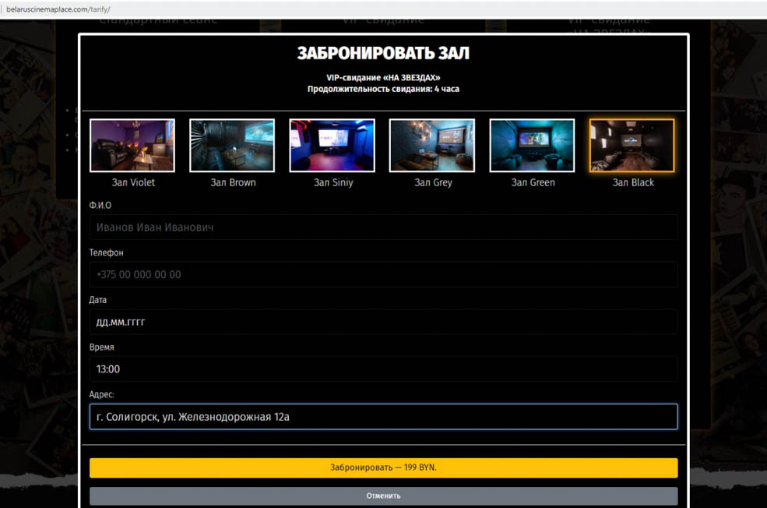The image size is (767, 508).
Task: Click the 'Зал Violet' caption text
Action: 132,182
